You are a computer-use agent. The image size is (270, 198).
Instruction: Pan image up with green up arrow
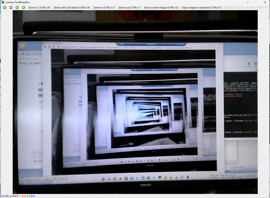pyautogui.click(x=17, y=7)
